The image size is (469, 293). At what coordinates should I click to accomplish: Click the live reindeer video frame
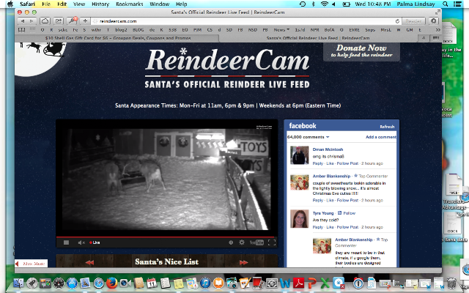click(166, 179)
